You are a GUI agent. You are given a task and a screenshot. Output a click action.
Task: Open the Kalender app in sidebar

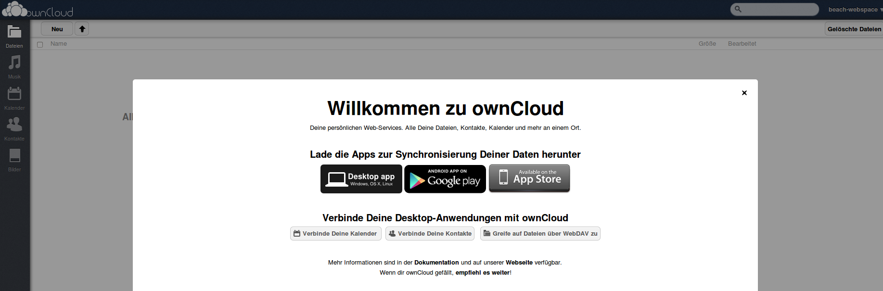tap(14, 98)
